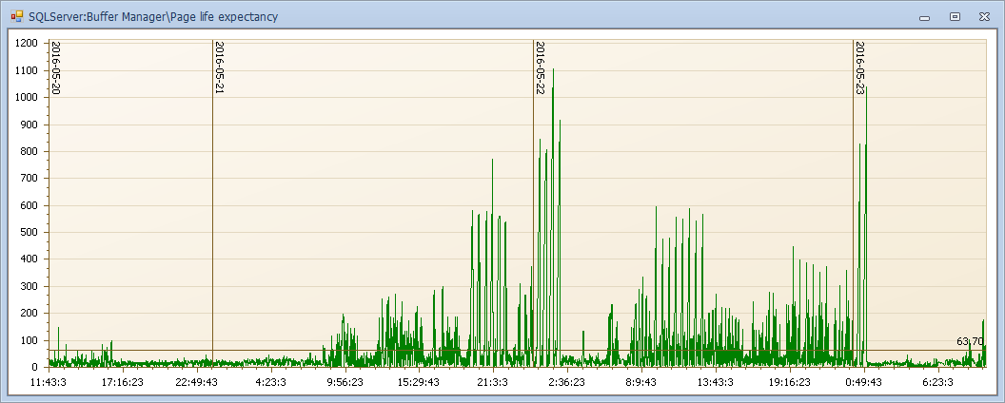Click the 17:16:23 time axis label
Viewport: 1005px width, 403px height.
pyautogui.click(x=123, y=382)
